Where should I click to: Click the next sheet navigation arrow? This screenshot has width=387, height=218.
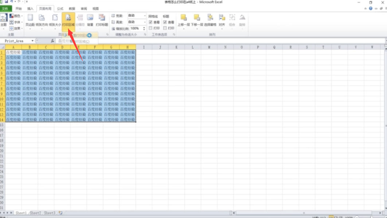click(x=7, y=213)
